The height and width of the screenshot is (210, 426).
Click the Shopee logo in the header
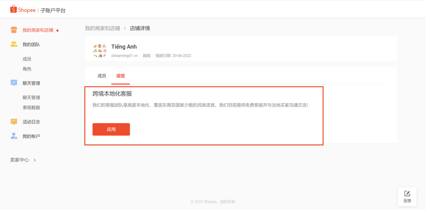(23, 10)
